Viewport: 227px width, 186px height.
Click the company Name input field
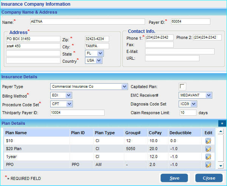tap(87, 22)
